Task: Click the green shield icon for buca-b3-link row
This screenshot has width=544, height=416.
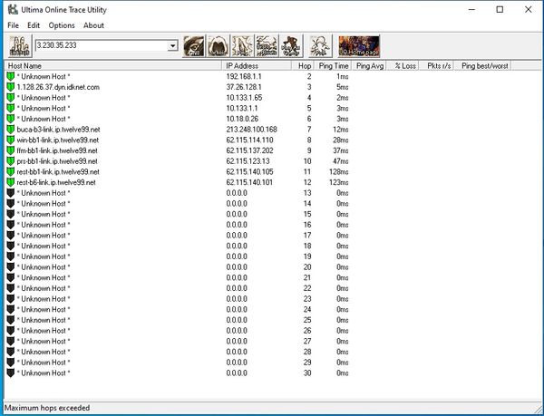Action: click(11, 130)
